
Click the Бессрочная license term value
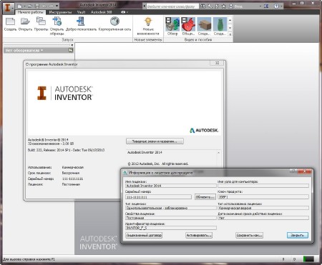point(71,173)
